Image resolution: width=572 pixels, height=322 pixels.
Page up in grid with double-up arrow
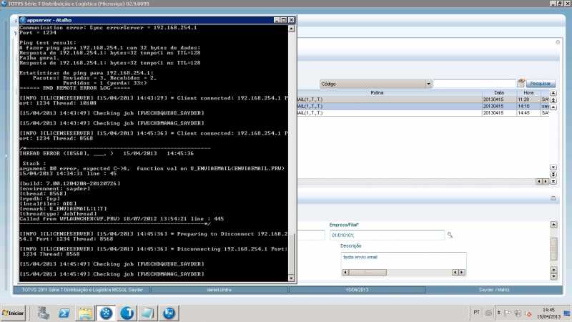tap(553, 100)
